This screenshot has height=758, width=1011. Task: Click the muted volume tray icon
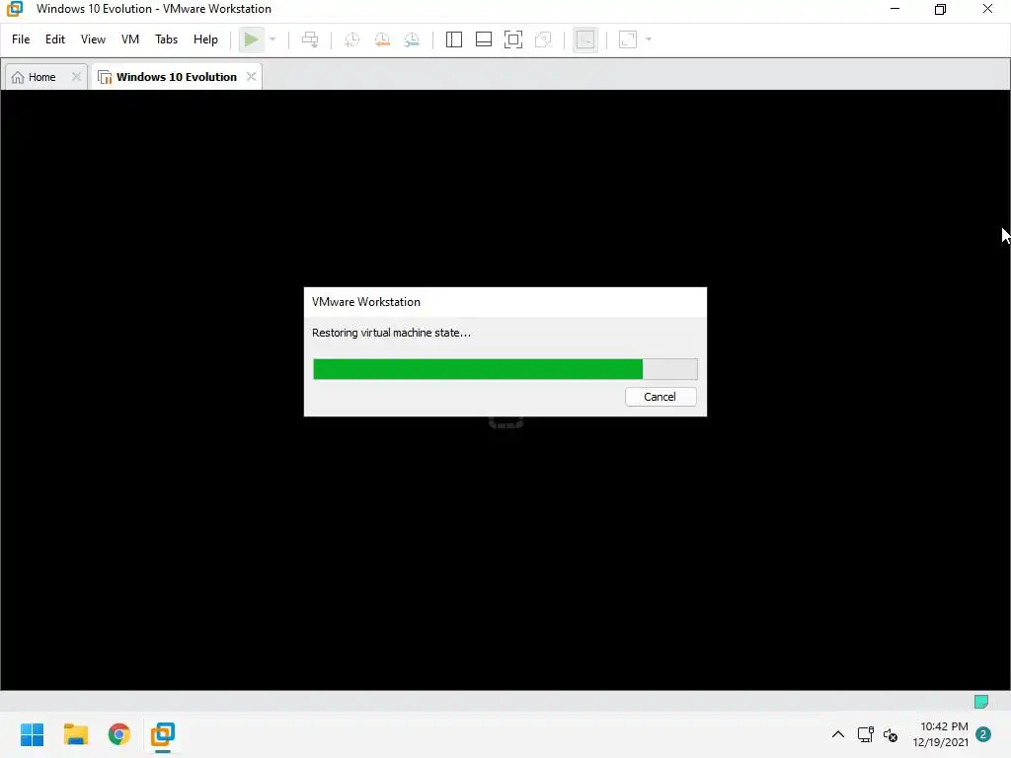891,734
